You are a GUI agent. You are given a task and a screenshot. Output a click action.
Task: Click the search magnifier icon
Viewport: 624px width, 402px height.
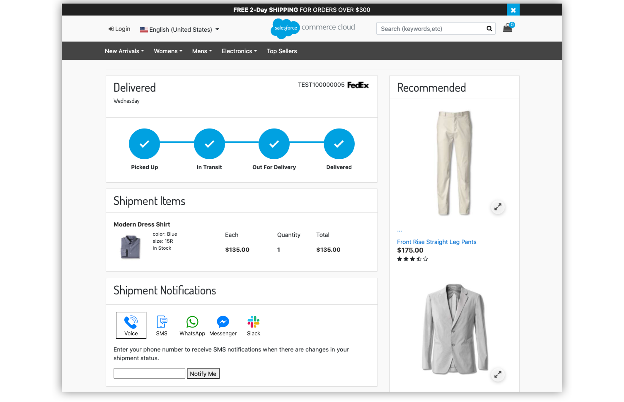[489, 28]
